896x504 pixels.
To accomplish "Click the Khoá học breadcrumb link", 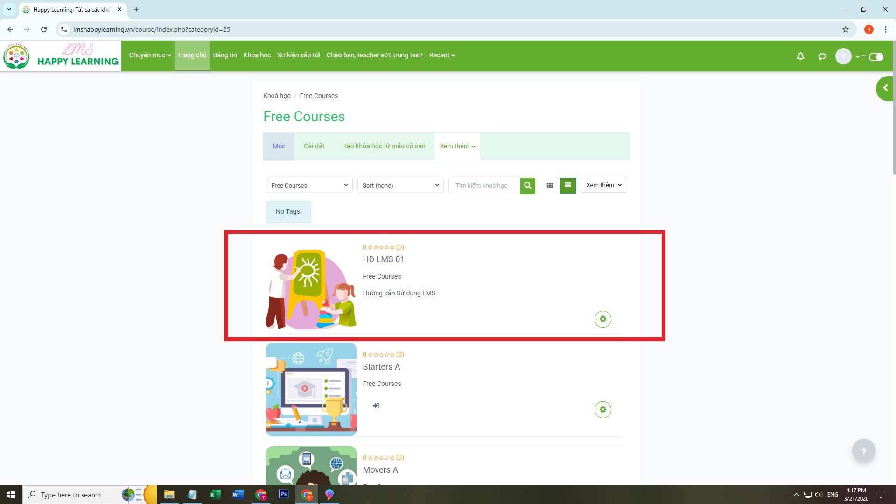I will click(277, 96).
